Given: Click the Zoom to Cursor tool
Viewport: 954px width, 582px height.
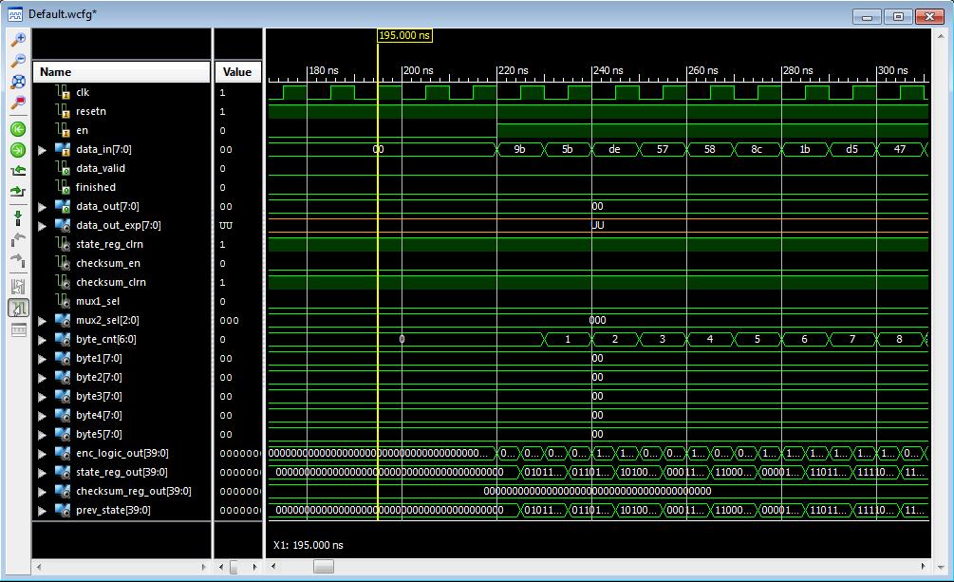Looking at the screenshot, I should pyautogui.click(x=18, y=102).
